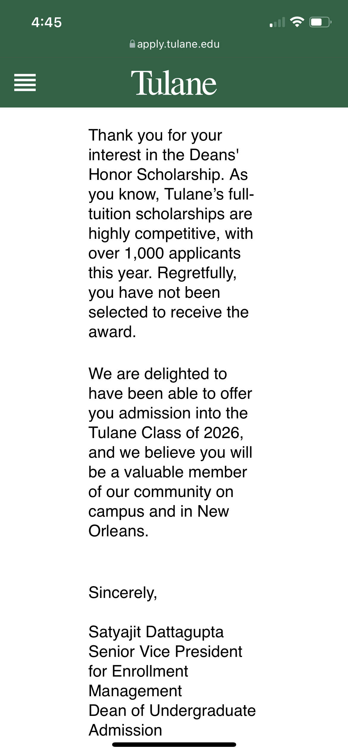Viewport: 348px width, 754px height.
Task: Tap the battery status icon
Action: (x=320, y=22)
